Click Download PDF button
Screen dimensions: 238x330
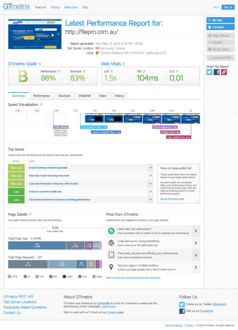click(x=220, y=58)
